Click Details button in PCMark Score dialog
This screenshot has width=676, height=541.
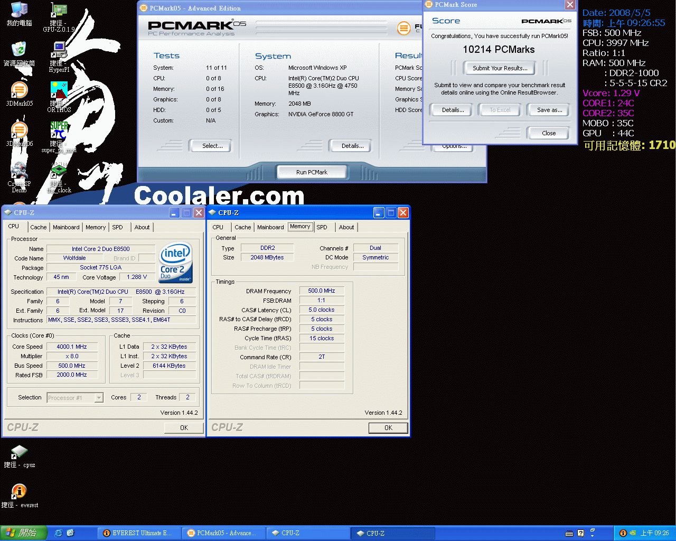(x=453, y=110)
